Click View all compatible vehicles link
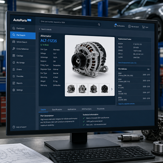This screenshot has height=163, width=163. click(x=126, y=104)
